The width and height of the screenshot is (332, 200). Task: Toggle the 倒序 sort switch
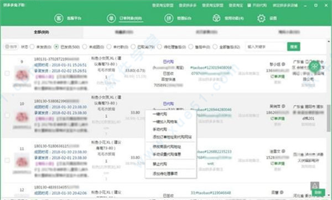tap(11, 47)
